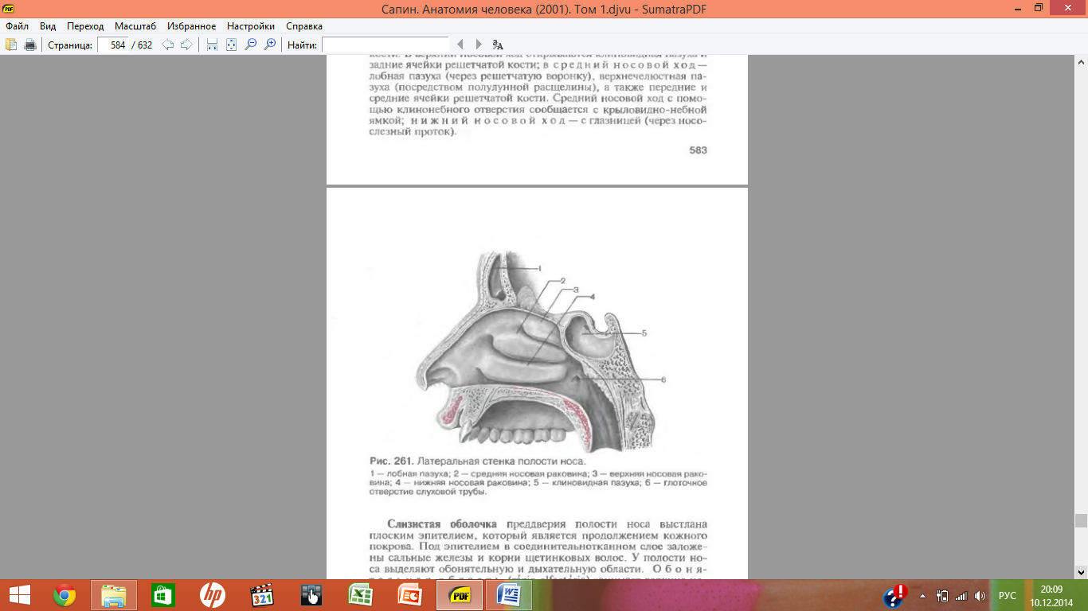1088x611 pixels.
Task: Find previous match arrow
Action: coord(460,45)
